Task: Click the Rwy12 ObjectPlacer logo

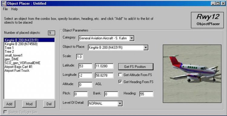Action: click(207, 20)
